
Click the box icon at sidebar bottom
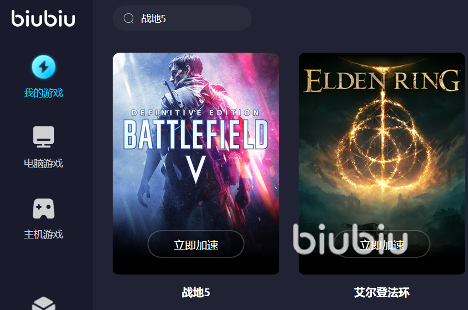(43, 303)
